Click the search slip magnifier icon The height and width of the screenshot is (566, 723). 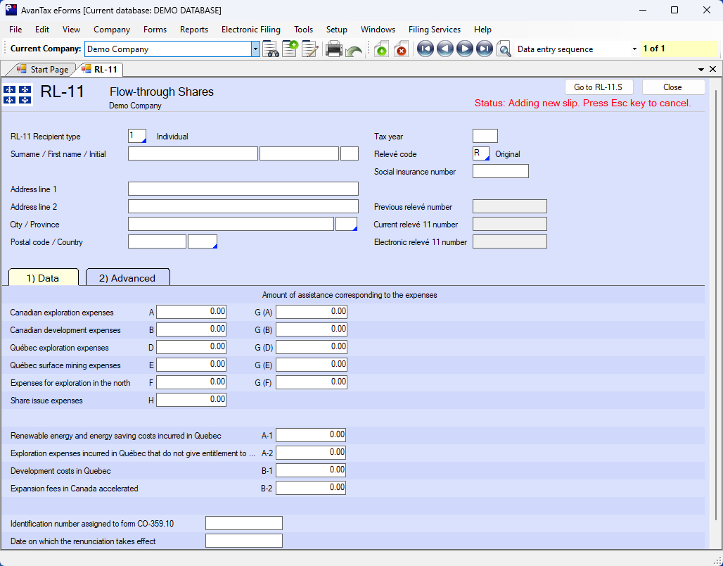pyautogui.click(x=504, y=49)
